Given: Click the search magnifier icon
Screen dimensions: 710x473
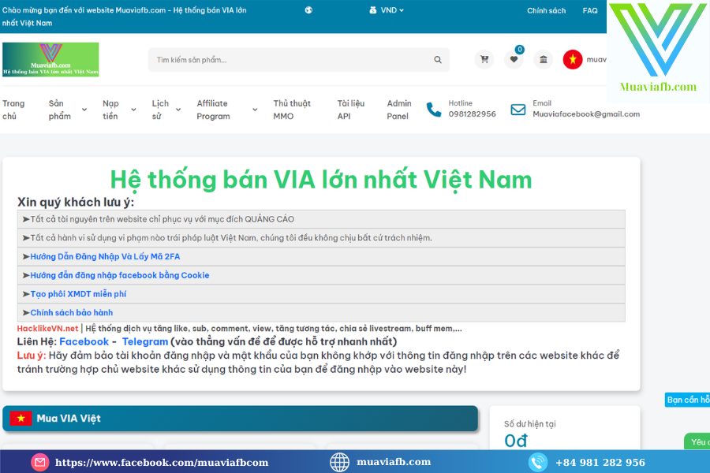Looking at the screenshot, I should pyautogui.click(x=437, y=60).
